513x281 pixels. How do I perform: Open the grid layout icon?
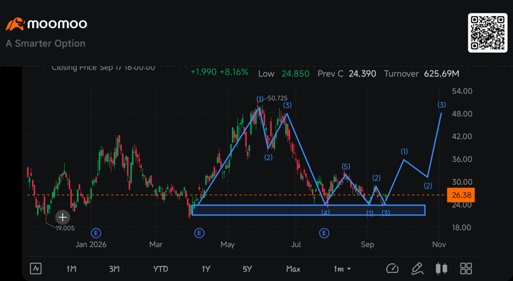pos(466,268)
